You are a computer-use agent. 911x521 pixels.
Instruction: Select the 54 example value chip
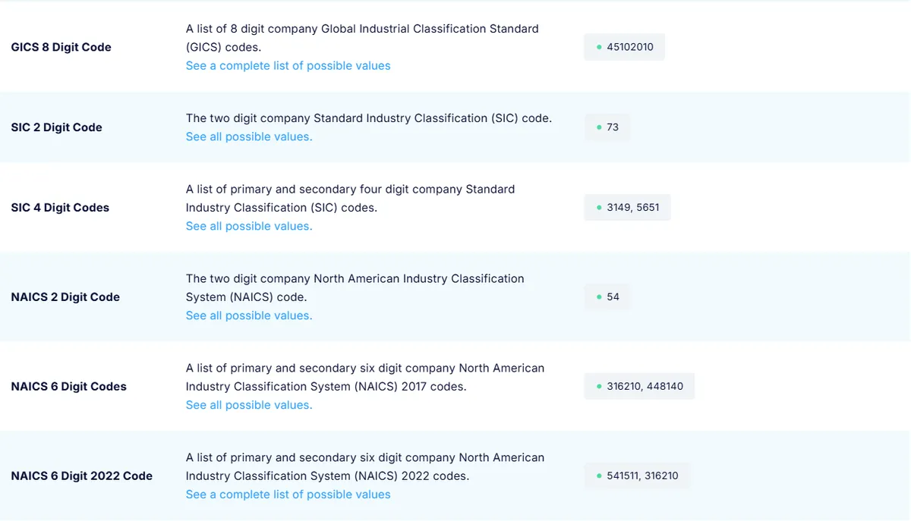[607, 297]
